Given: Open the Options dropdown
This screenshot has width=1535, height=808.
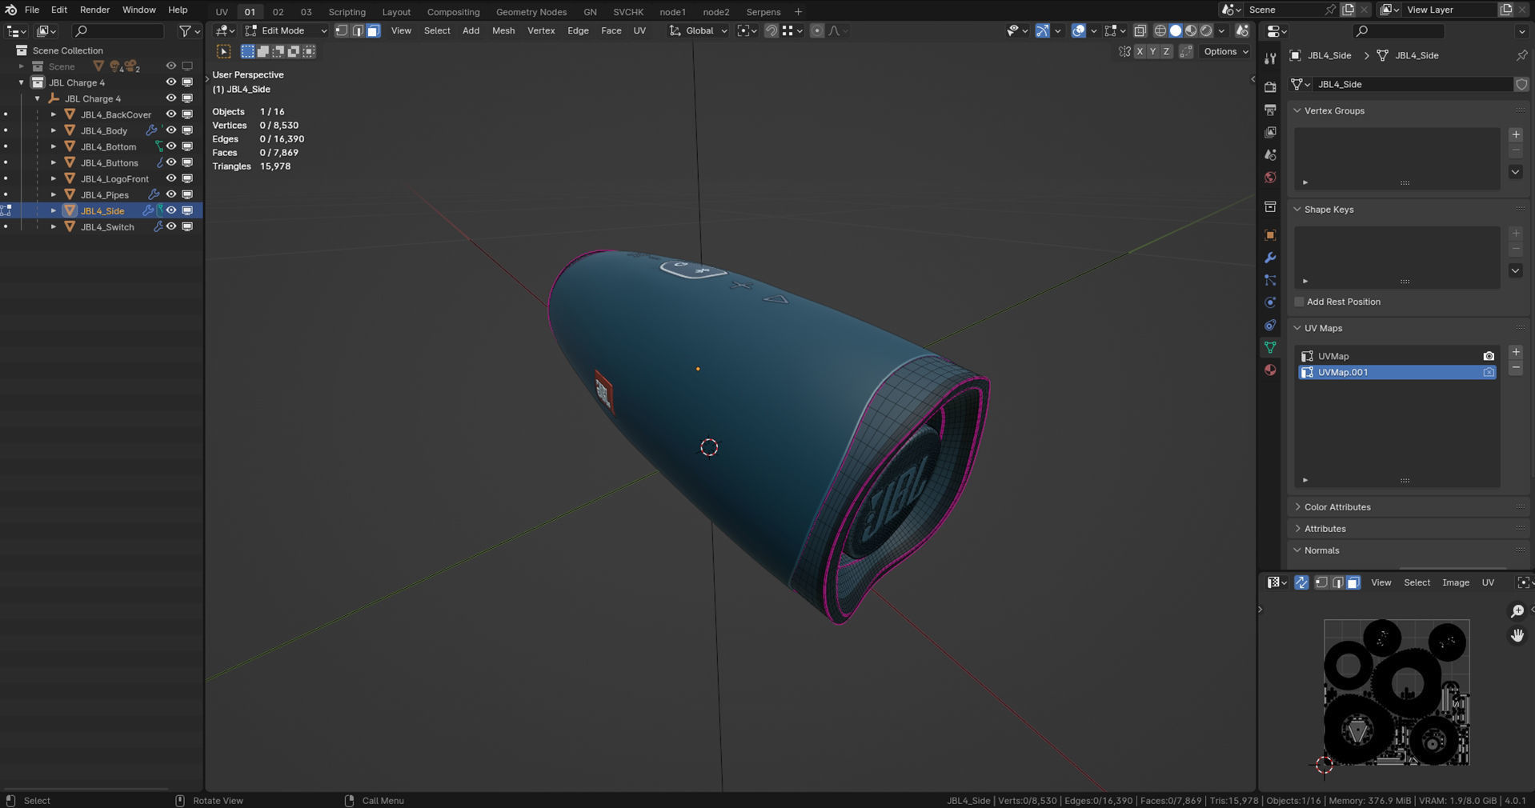Looking at the screenshot, I should pyautogui.click(x=1225, y=51).
